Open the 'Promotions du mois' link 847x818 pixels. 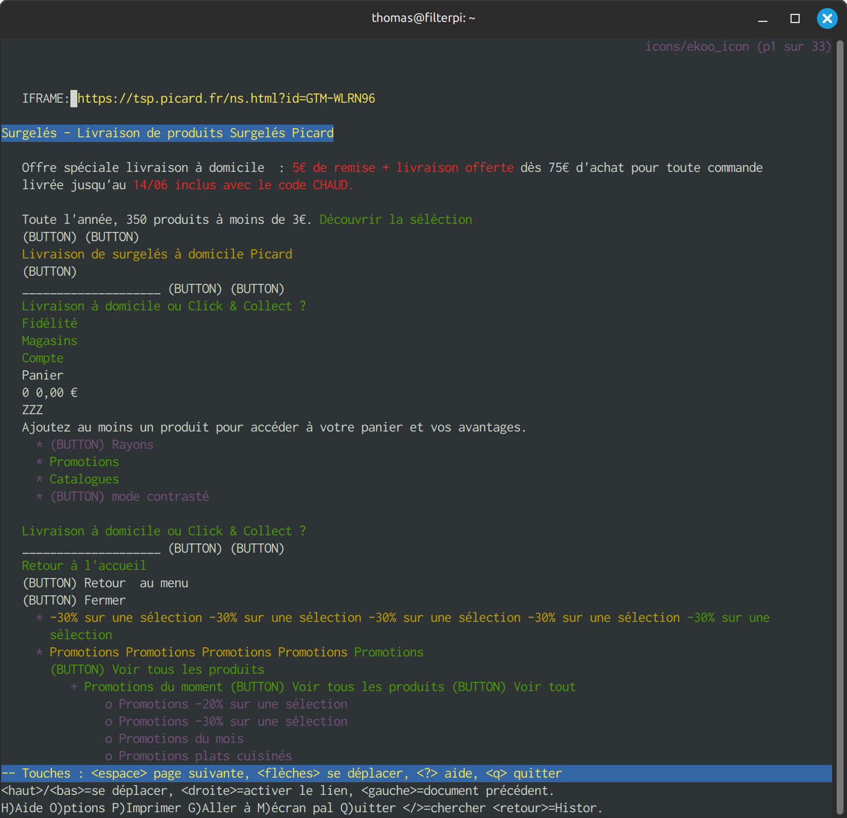(181, 739)
